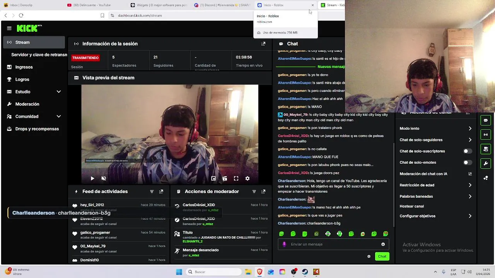
Task: Open Windows Start menu
Action: pyautogui.click(x=179, y=272)
